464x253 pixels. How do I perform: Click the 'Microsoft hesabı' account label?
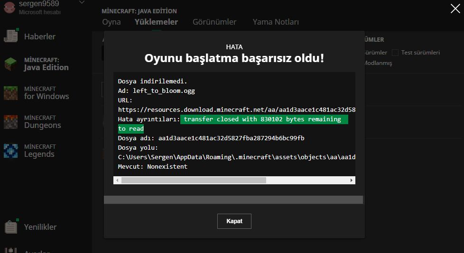pyautogui.click(x=40, y=12)
